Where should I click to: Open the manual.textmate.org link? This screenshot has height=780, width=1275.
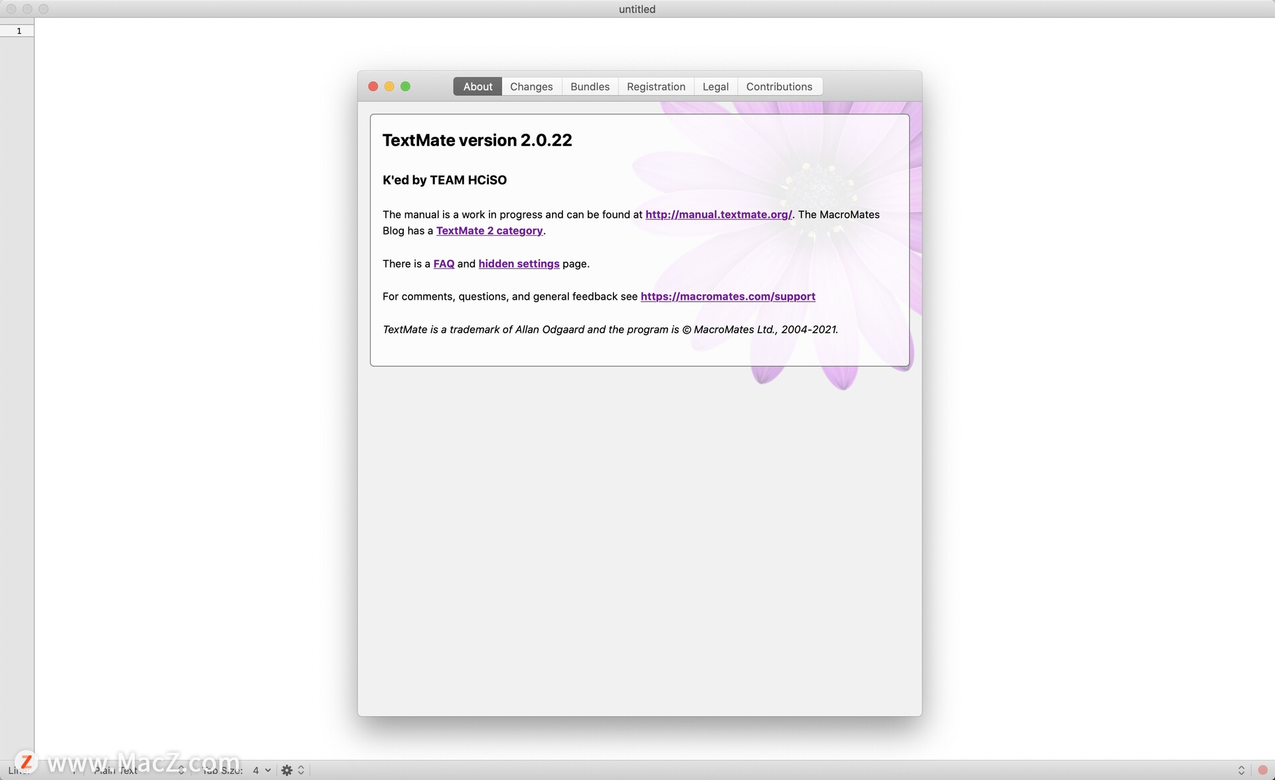(719, 215)
